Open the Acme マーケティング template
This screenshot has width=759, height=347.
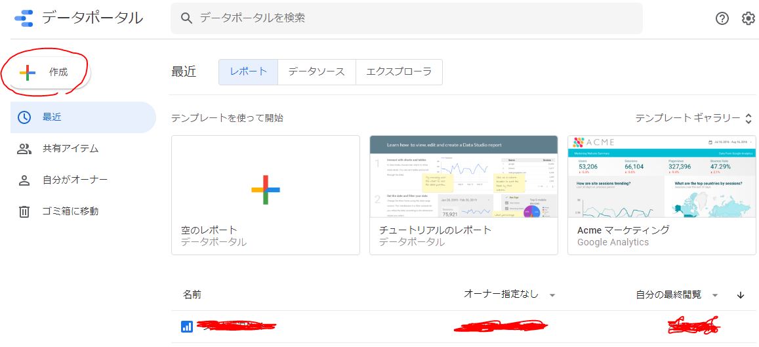pyautogui.click(x=661, y=195)
